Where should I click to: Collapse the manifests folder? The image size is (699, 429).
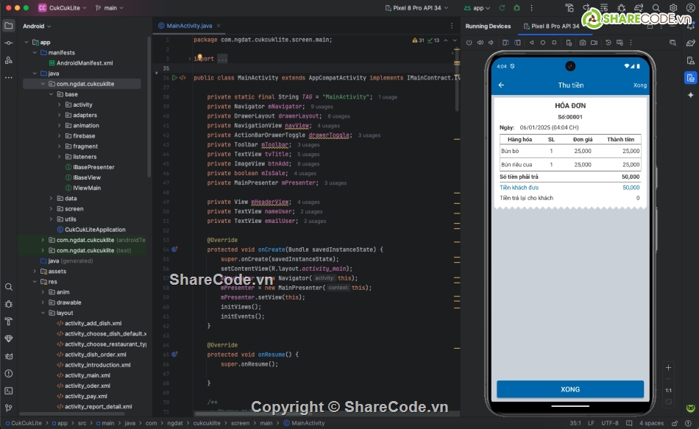click(35, 53)
